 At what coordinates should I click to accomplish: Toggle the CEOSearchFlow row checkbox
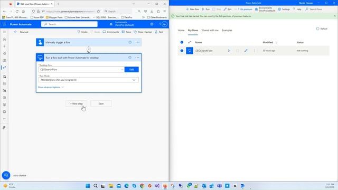coord(182,51)
